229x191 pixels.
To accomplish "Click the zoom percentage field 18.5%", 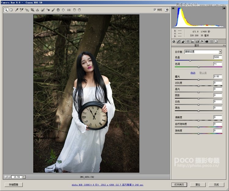I will pyautogui.click(x=17, y=177).
